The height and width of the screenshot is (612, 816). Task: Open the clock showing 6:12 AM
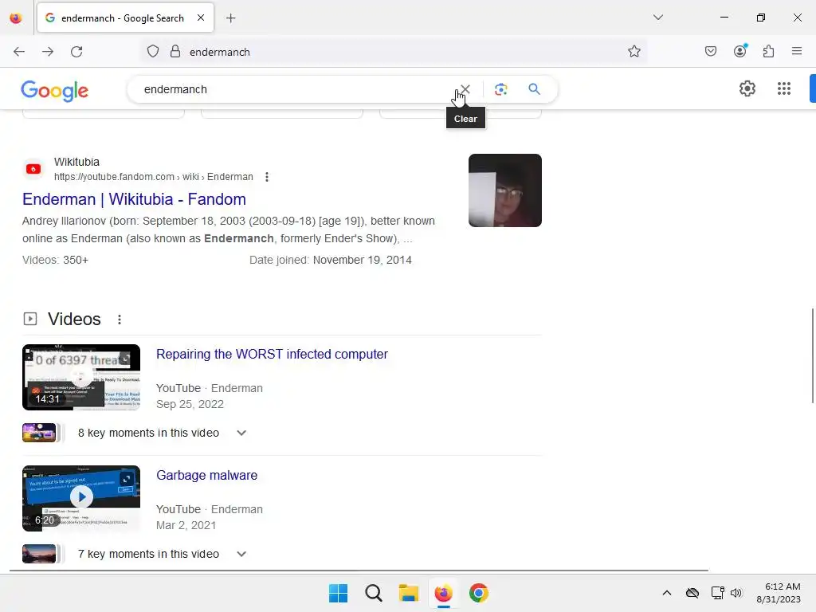(x=779, y=593)
